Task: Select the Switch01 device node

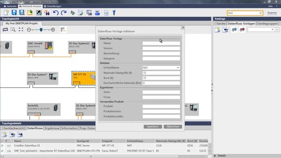Action: point(43,109)
